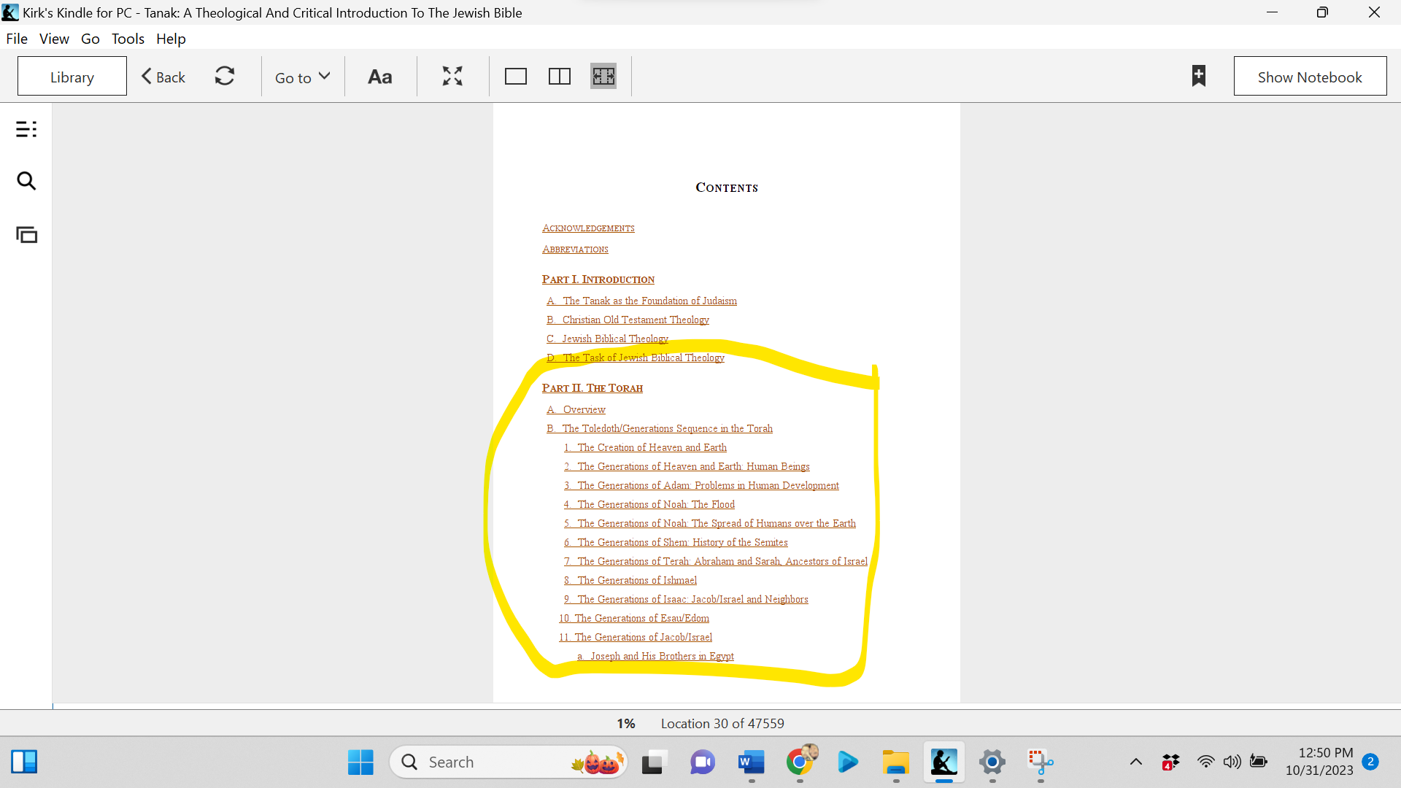
Task: Open Snipping Tool from the taskbar
Action: click(1041, 762)
